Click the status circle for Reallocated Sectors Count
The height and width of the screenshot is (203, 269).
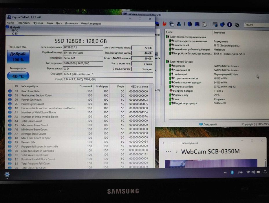click(10, 95)
